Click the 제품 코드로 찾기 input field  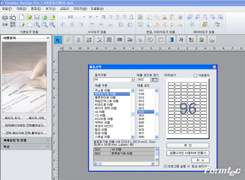pos(144,80)
